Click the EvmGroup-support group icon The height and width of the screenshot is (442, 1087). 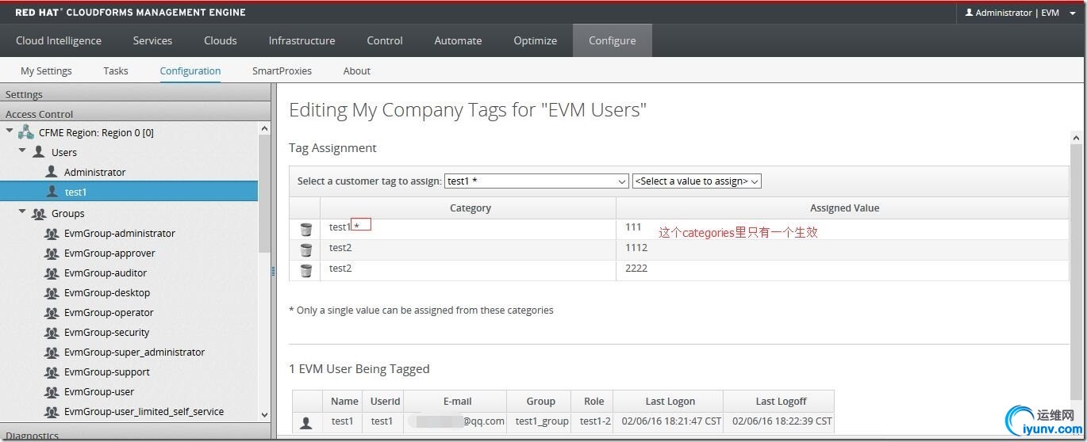pos(52,372)
